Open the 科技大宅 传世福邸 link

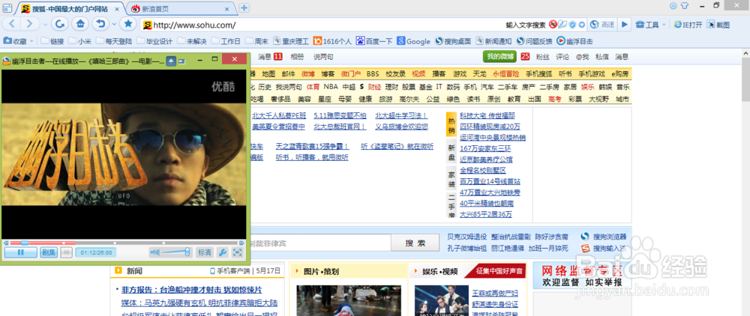[x=487, y=115]
